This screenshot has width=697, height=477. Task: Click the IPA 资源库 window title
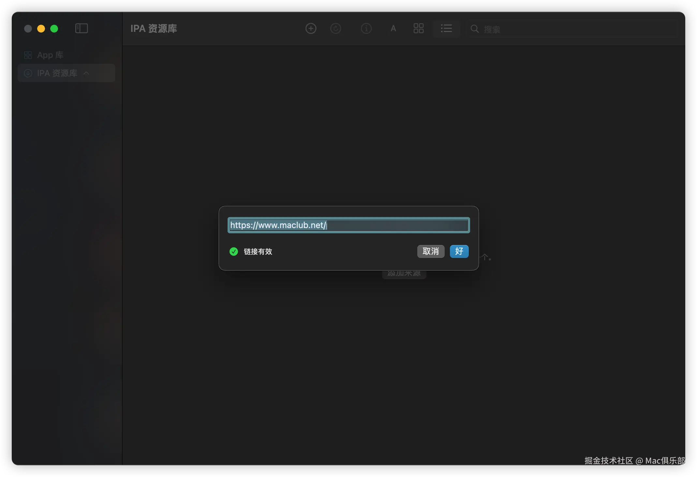point(154,29)
